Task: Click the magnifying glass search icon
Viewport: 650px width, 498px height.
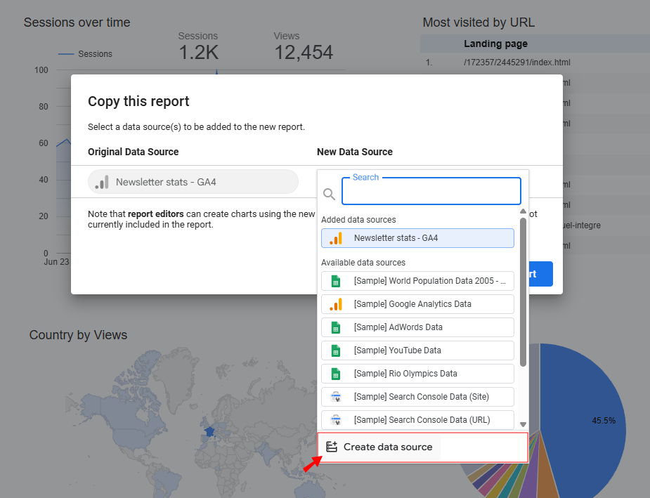Action: coord(329,194)
